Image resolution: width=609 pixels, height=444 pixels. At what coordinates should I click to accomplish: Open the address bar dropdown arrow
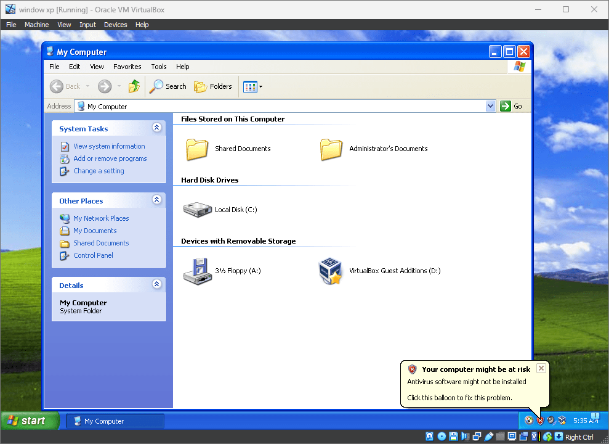point(491,105)
